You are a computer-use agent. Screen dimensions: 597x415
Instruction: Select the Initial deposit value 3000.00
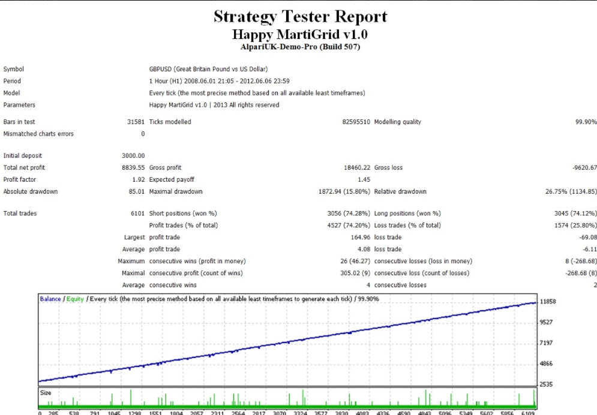(133, 155)
